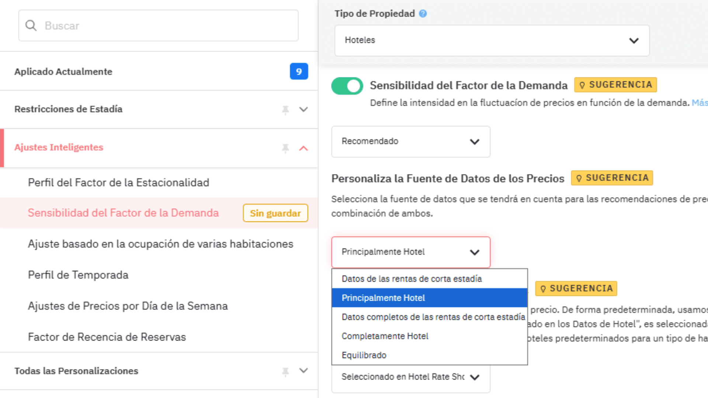
Task: Click the Aplicado Actualmente count badge 9
Action: (x=299, y=71)
